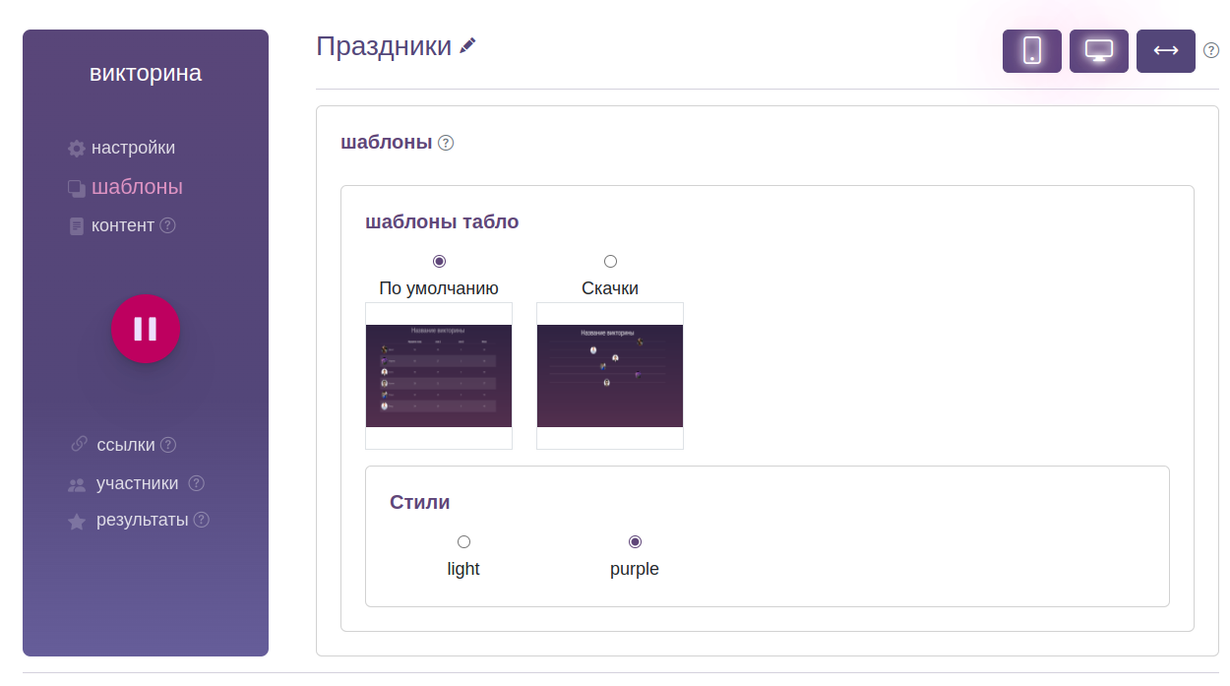
Task: Click По умолчанию template thumbnail
Action: pos(439,376)
